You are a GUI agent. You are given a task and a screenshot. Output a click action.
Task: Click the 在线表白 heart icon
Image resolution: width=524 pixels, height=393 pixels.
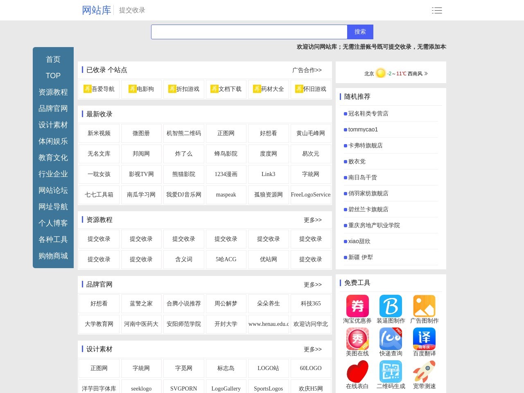[357, 371]
